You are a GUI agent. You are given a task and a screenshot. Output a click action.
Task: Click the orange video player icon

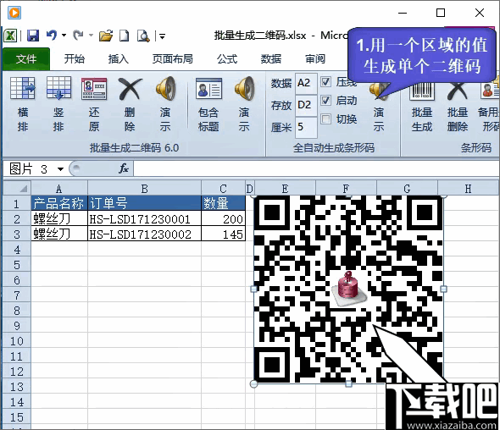(x=14, y=13)
